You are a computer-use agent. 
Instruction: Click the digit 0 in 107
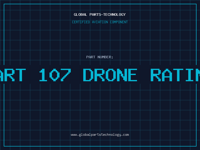pyautogui.click(x=54, y=75)
